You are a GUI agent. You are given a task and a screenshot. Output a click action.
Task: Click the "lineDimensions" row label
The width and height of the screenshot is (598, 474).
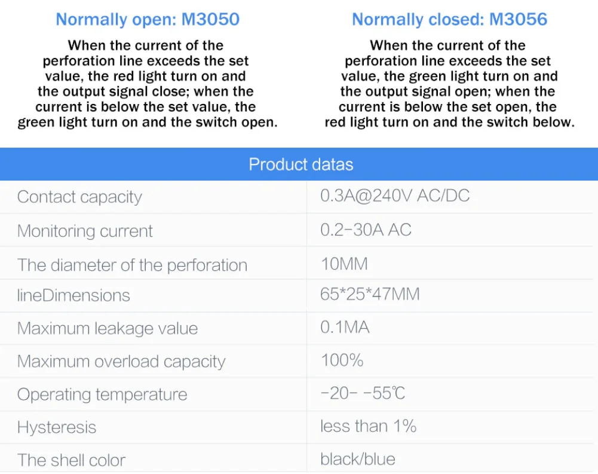[x=73, y=295]
